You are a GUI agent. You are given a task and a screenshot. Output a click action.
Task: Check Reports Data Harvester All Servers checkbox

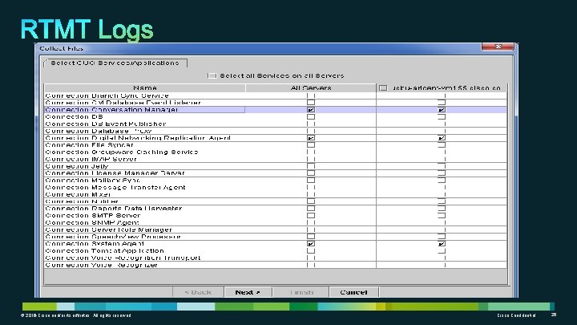coord(311,208)
